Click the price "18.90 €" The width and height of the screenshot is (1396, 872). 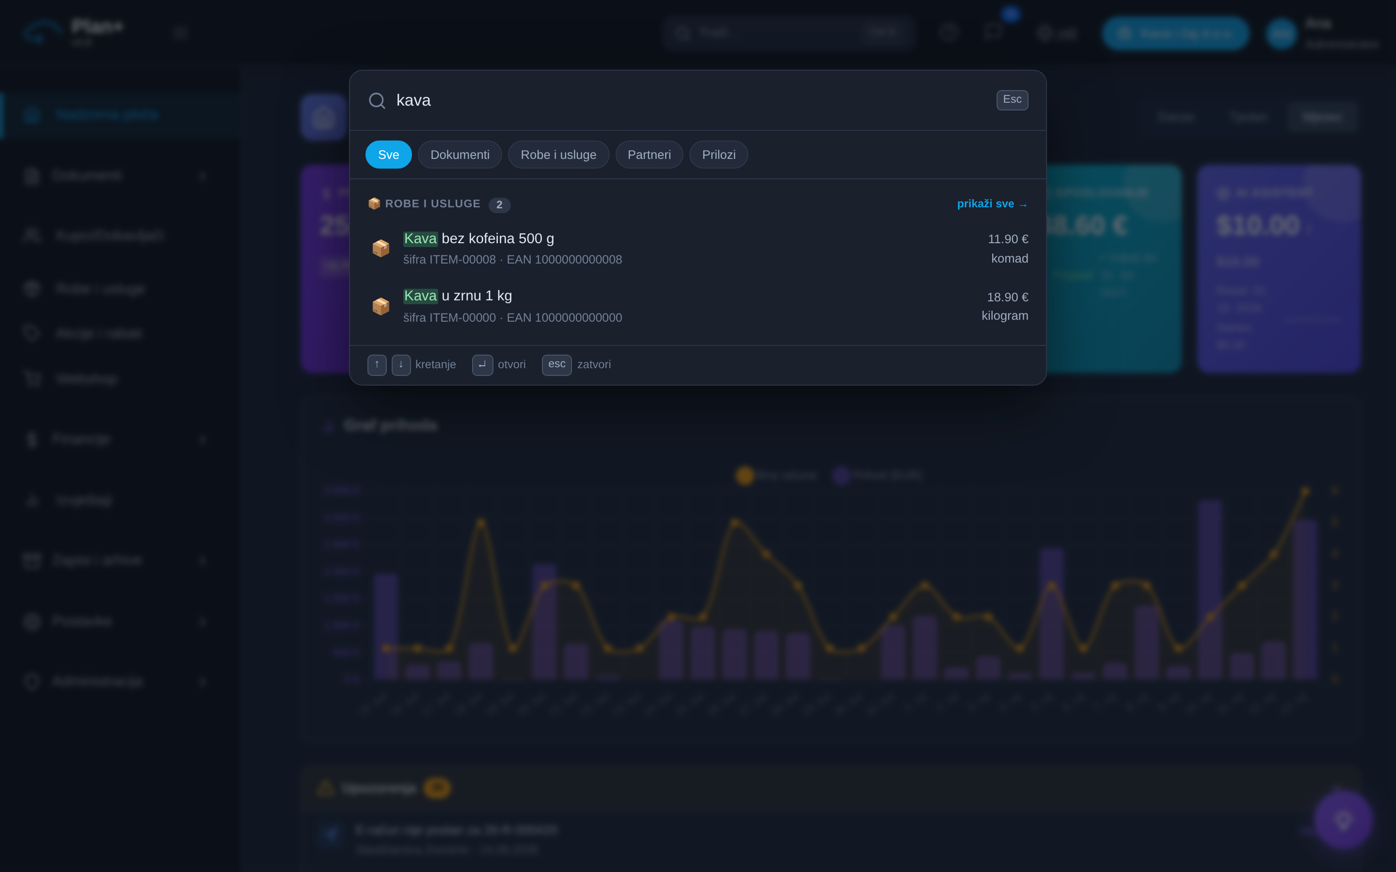[x=1007, y=297]
